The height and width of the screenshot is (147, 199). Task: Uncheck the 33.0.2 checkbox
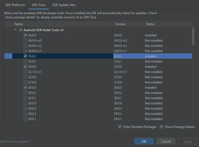click(25, 56)
